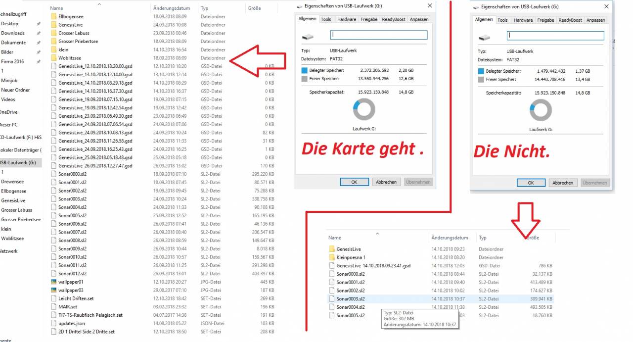Open Drewensee folder in the sidebar
The width and height of the screenshot is (633, 342).
click(12, 182)
